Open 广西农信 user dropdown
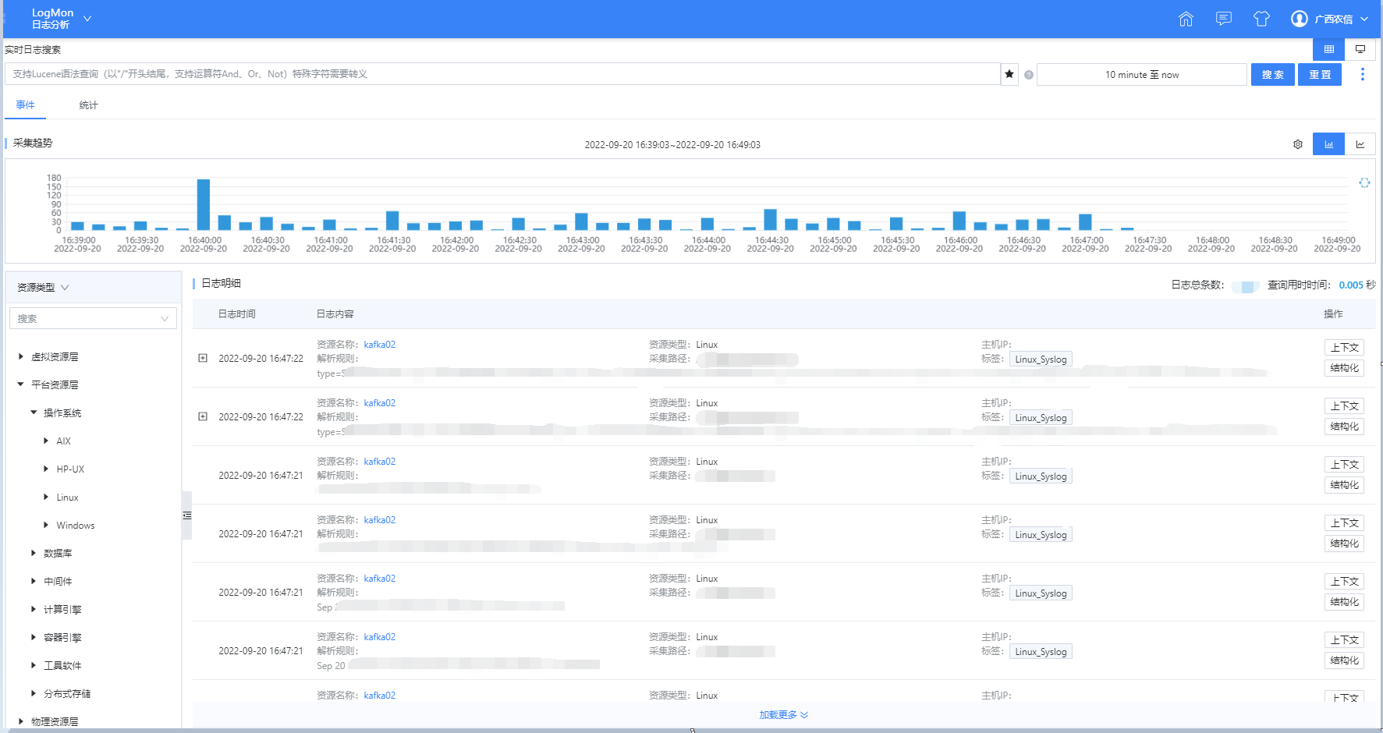1383x733 pixels. pyautogui.click(x=1342, y=19)
